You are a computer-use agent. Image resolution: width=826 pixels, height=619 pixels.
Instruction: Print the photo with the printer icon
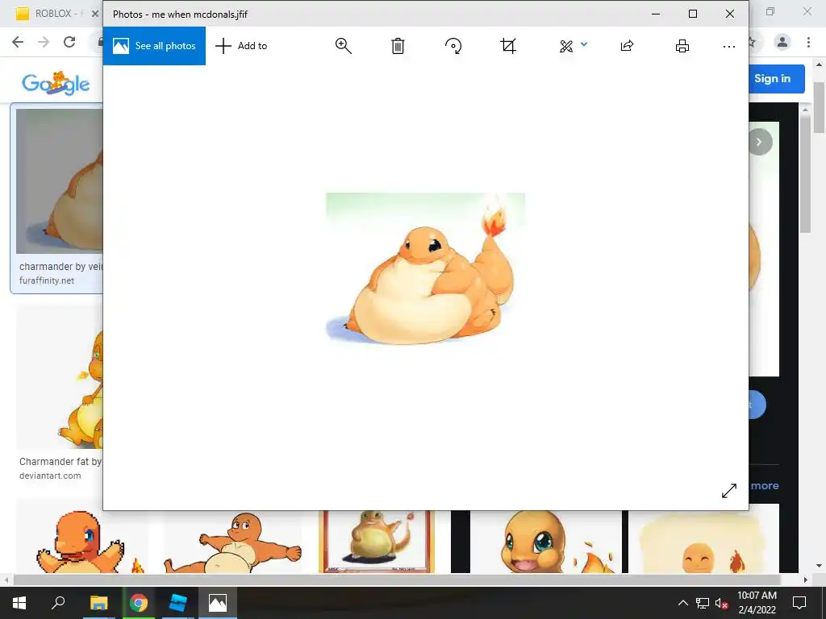tap(682, 46)
